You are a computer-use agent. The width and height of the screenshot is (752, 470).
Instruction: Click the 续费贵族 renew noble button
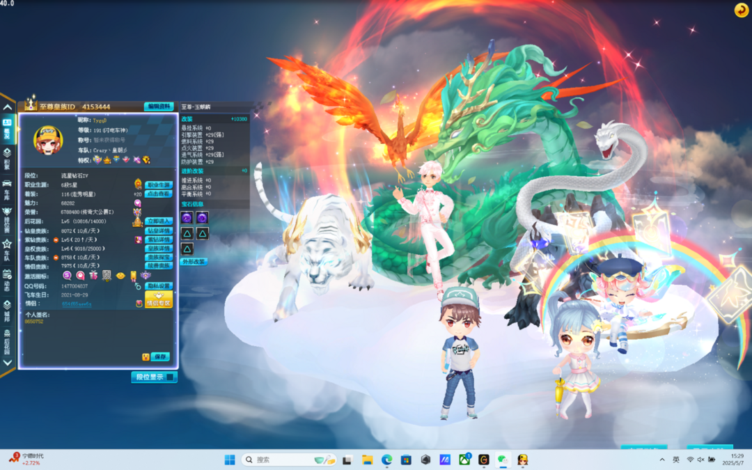159,266
